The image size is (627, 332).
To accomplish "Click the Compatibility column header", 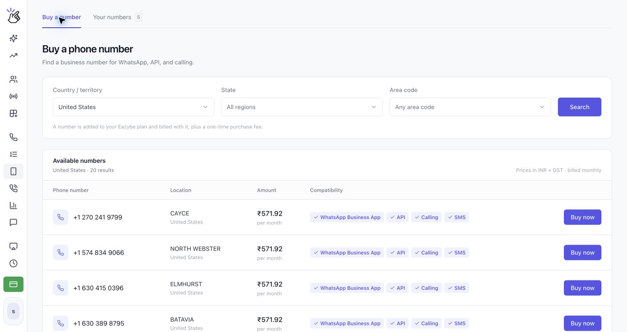I will click(x=326, y=190).
